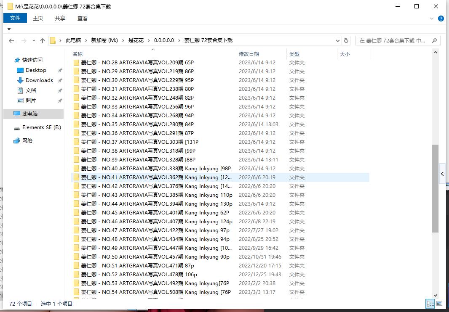Navigate to 是花花 in breadcrumb
449x312 pixels.
tap(136, 41)
